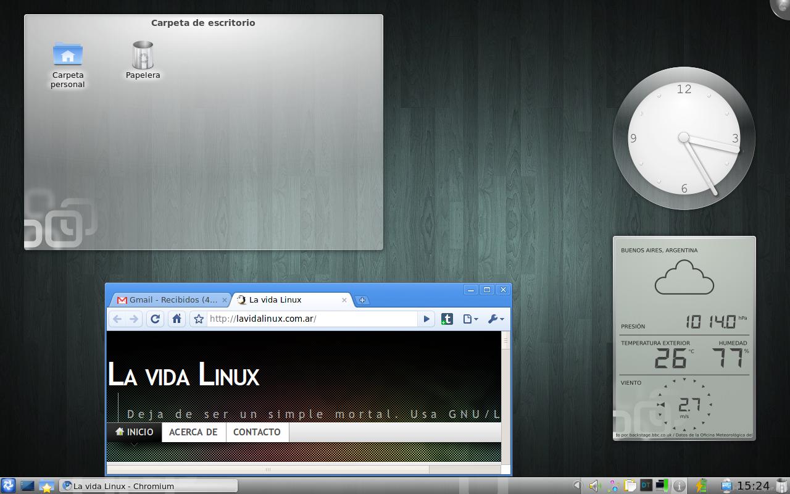This screenshot has height=494, width=790.
Task: Click the Tumblr extension icon
Action: 447,319
